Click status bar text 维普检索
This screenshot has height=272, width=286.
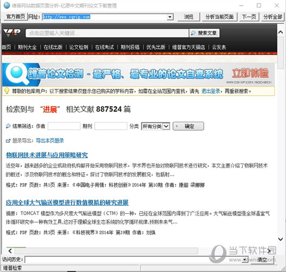[13, 268]
